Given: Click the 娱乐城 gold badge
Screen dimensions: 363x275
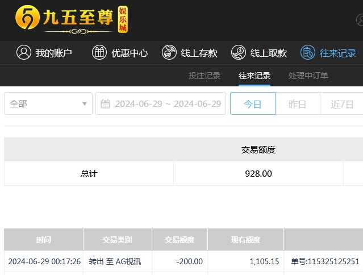Looking at the screenshot, I should tap(123, 19).
